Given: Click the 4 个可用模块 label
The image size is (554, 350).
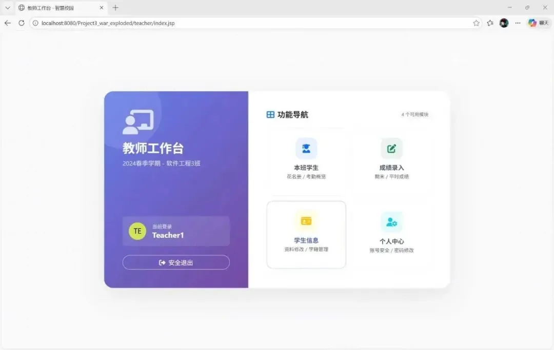Looking at the screenshot, I should pos(415,115).
